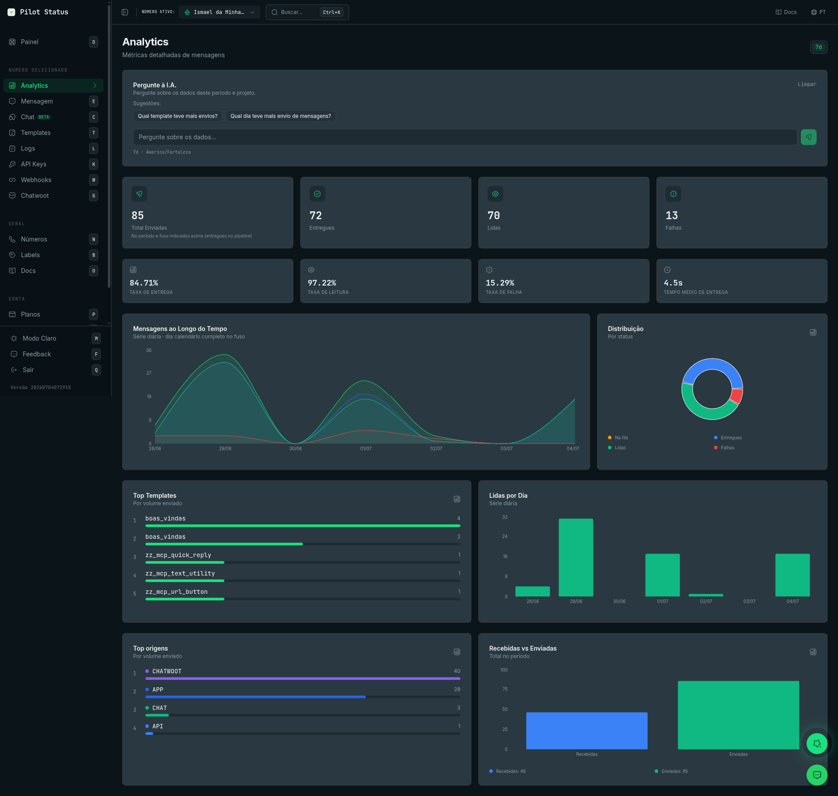Open the 7d period selector

point(818,47)
